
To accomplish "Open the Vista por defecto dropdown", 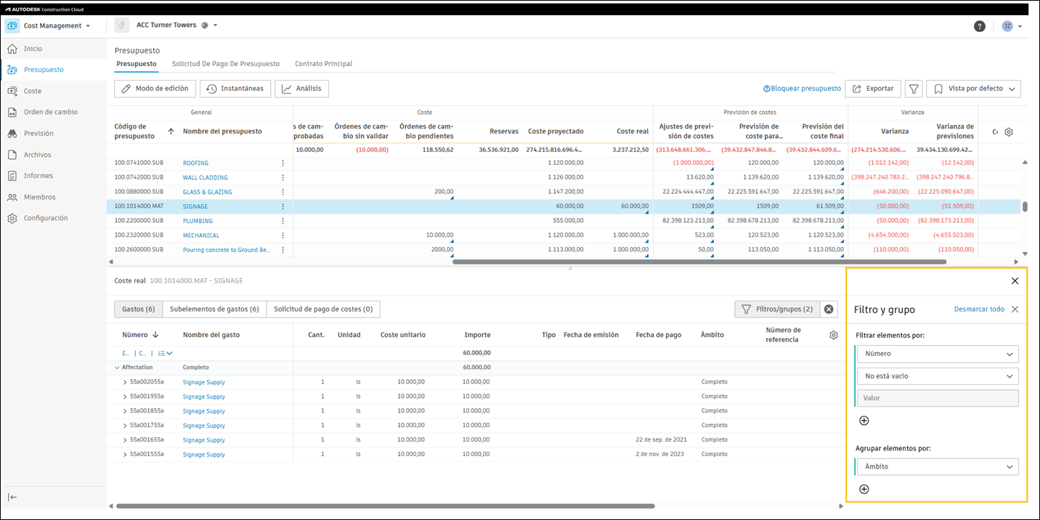I will coord(973,89).
